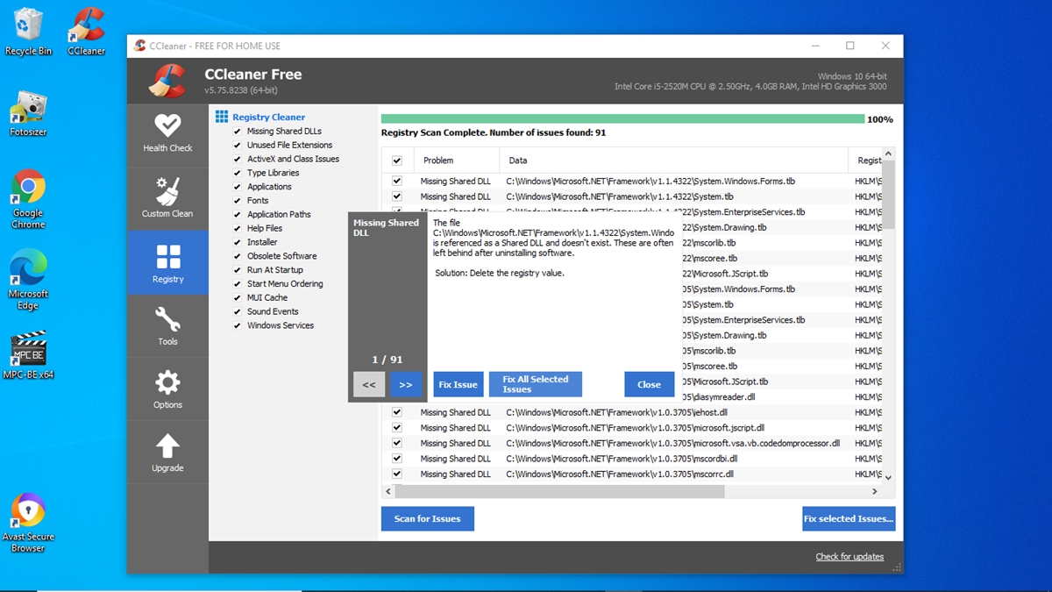Click Fix All Selected Issues
This screenshot has height=592, width=1052.
[535, 384]
